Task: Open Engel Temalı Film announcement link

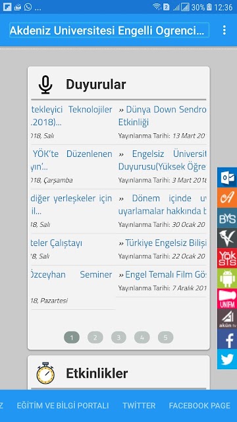Action: [163, 275]
